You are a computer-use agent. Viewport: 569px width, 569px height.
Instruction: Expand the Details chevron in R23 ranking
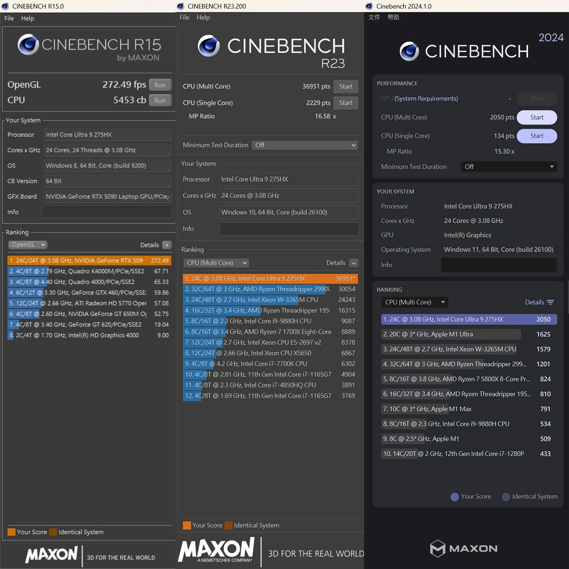tap(354, 263)
